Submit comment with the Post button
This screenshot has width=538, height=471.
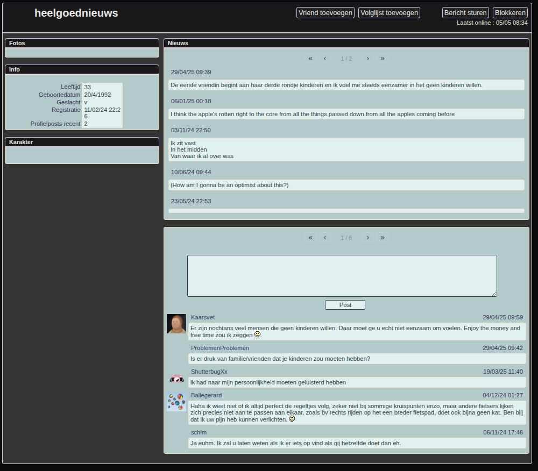click(345, 305)
